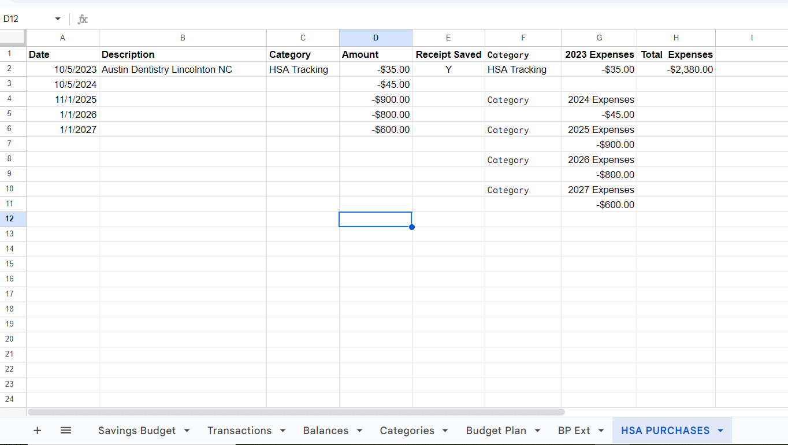Select cell Austin Dentistry Lincolnton NC
Image resolution: width=788 pixels, height=445 pixels.
coord(183,69)
